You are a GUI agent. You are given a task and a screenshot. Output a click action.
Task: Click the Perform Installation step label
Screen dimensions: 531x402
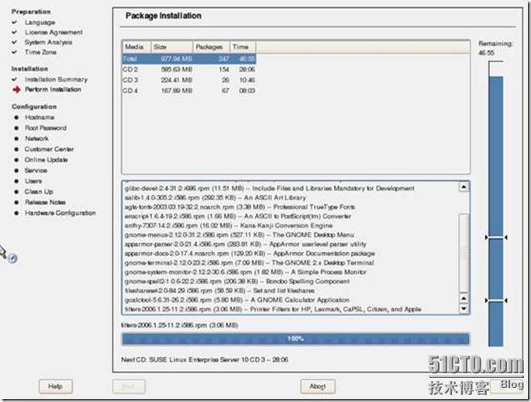(x=53, y=89)
